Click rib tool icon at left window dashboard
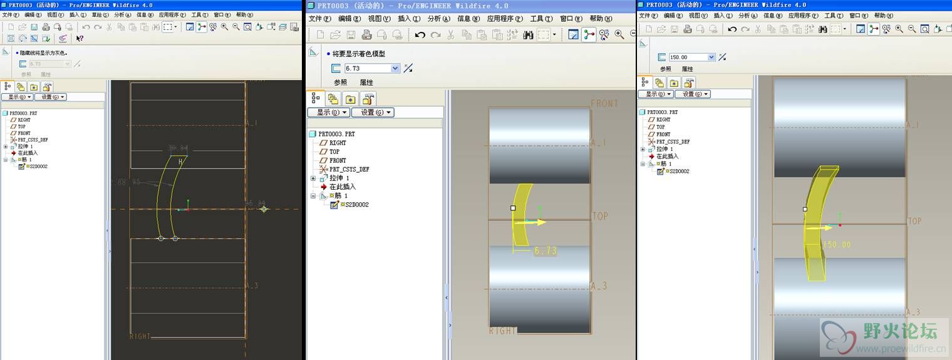 point(5,52)
